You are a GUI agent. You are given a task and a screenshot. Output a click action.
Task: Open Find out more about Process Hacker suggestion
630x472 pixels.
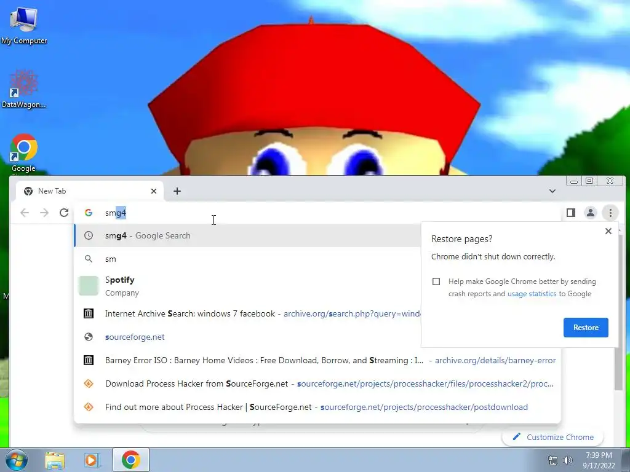click(317, 407)
